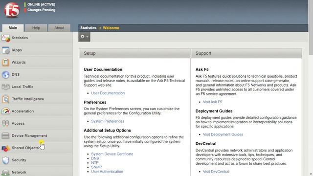Expand the Device Management menu item
The width and height of the screenshot is (313, 176).
point(36,135)
